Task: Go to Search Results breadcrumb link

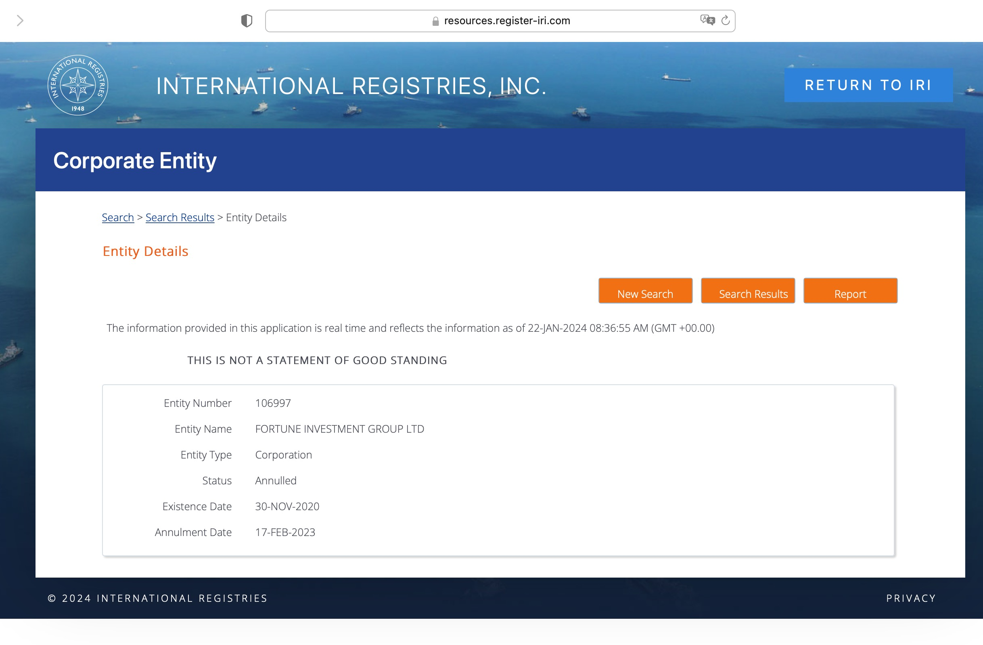Action: tap(180, 217)
